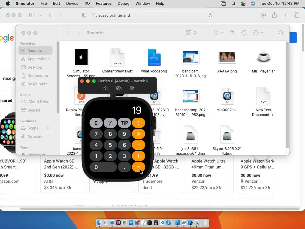Click Safari's reload page icon
305x229 pixels.
pos(210,16)
